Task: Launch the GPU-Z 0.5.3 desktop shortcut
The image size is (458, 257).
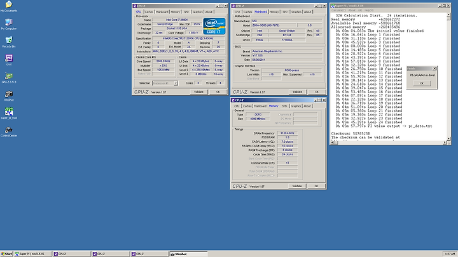Action: click(9, 78)
